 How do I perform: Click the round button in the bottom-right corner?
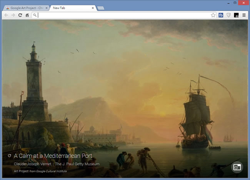click(237, 167)
